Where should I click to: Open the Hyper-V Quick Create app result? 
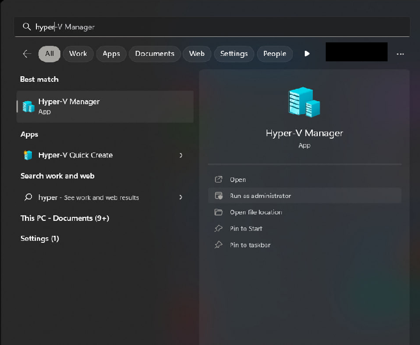point(105,155)
